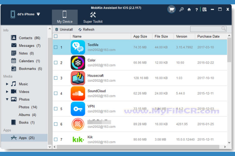Click the Color app icon
The width and height of the screenshot is (235, 156).
pyautogui.click(x=78, y=63)
